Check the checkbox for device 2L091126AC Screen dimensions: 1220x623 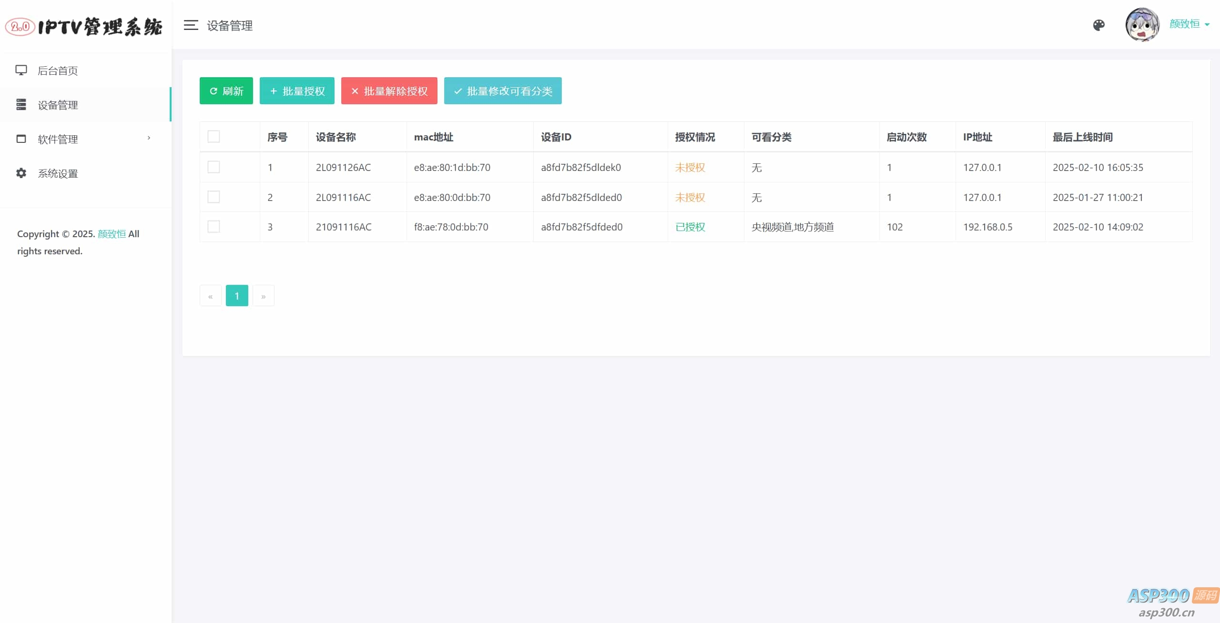pos(213,167)
